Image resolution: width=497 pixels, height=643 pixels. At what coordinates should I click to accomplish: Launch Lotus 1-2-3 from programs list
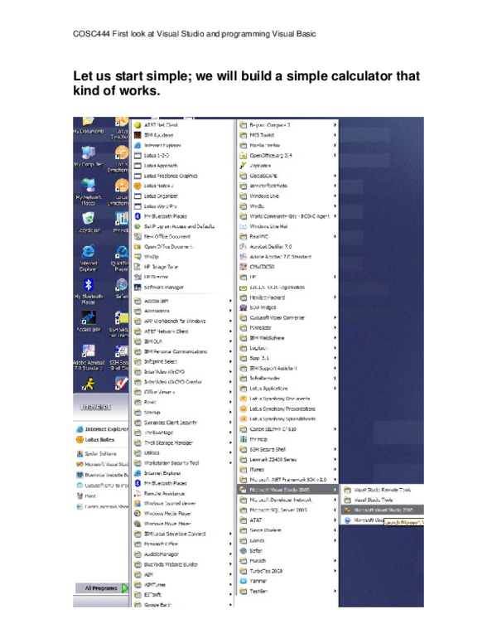coord(152,156)
